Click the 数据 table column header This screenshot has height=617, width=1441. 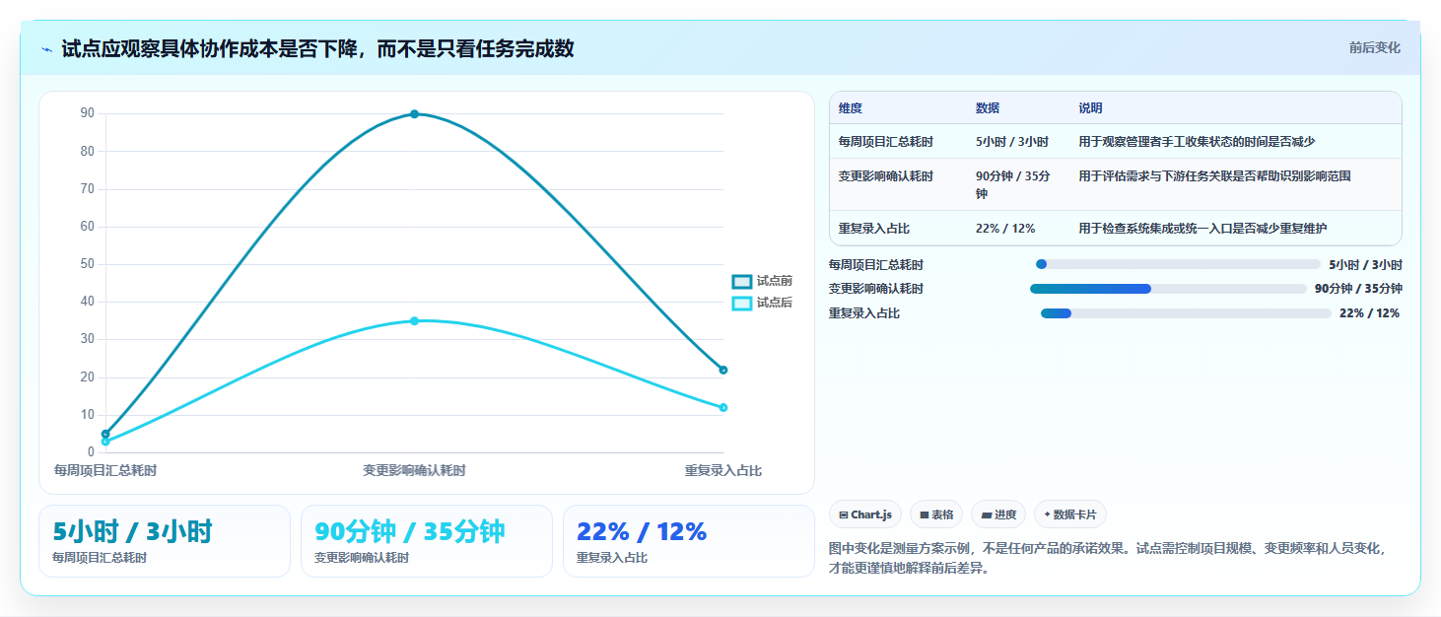[x=988, y=108]
